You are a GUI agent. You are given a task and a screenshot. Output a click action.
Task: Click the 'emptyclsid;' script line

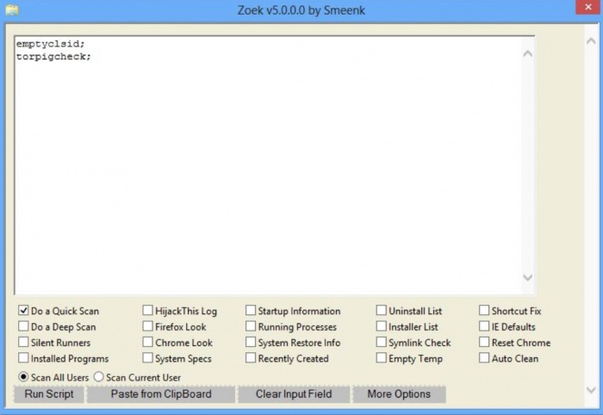[x=50, y=44]
